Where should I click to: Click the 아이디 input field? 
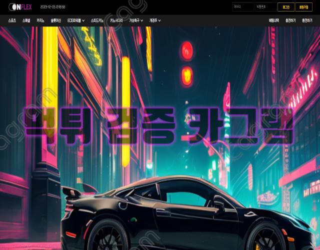(243, 7)
